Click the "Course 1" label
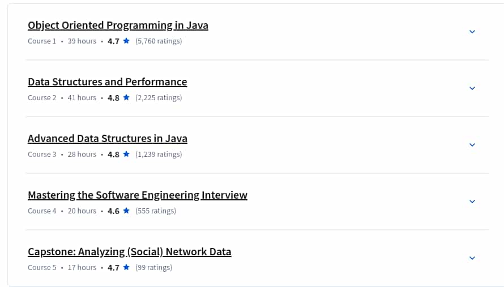The height and width of the screenshot is (287, 504). (x=42, y=41)
